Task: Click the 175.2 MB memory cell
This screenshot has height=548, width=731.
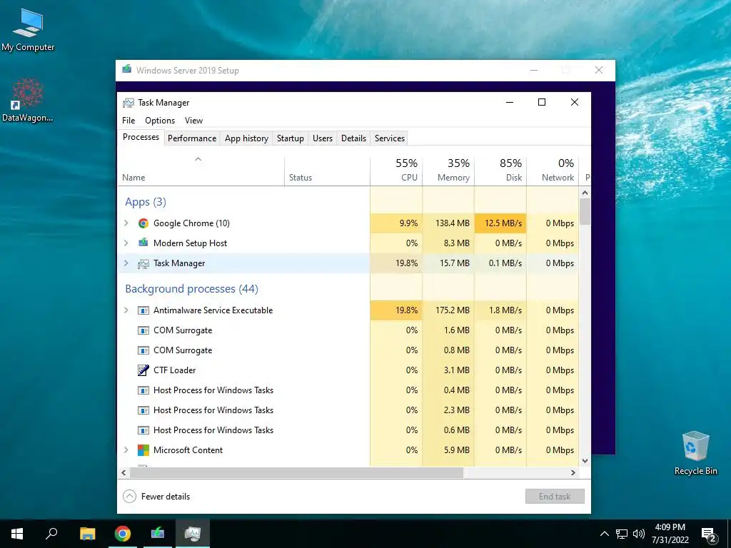Action: coord(448,310)
